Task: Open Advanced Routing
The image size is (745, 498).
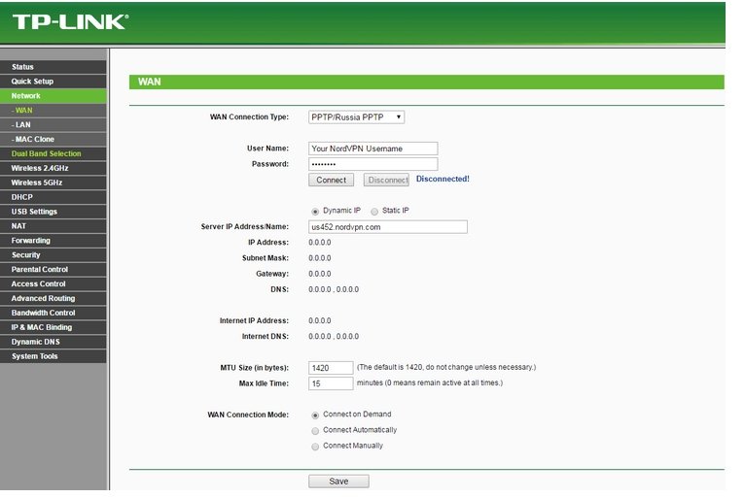Action: click(x=53, y=298)
